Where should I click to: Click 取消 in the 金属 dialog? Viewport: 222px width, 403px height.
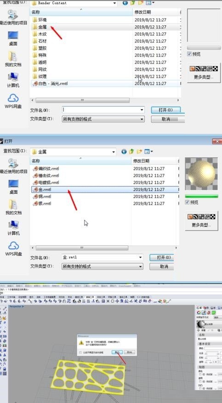[162, 266]
